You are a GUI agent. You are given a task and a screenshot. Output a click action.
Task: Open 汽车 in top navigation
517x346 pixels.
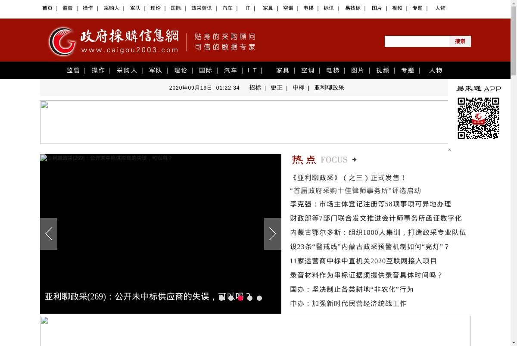tap(227, 8)
